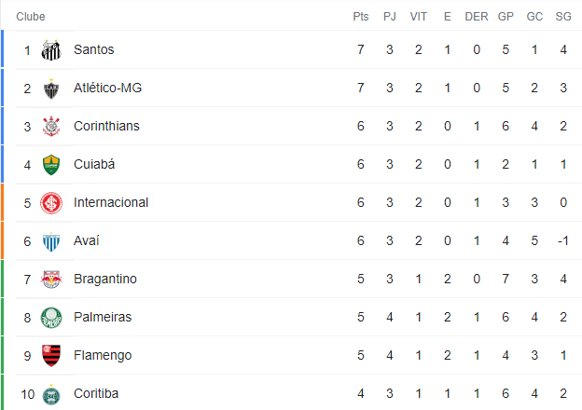Click the VIT column header

point(418,17)
